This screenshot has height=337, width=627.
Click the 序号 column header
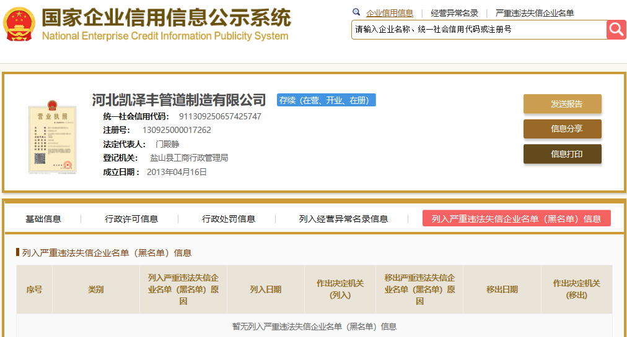coord(35,289)
